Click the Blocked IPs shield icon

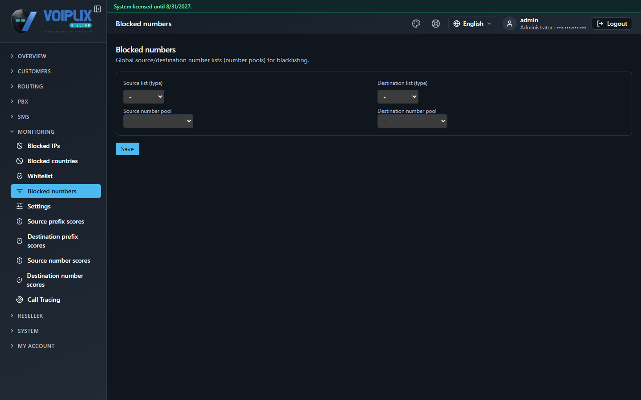[x=20, y=146]
